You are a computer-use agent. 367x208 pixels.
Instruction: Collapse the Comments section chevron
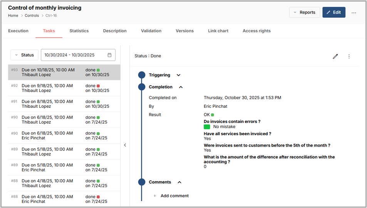[179, 182]
